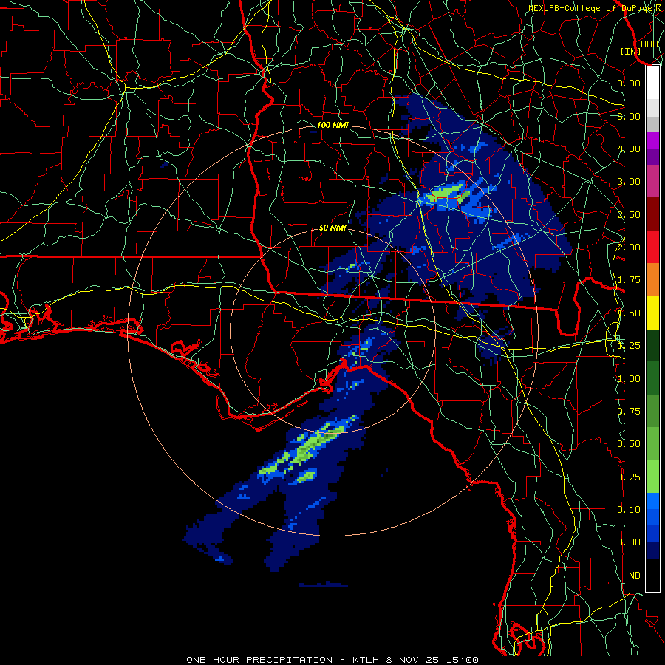Click the 0.75 legend value
Viewport: 665px width, 665px height.
click(629, 412)
